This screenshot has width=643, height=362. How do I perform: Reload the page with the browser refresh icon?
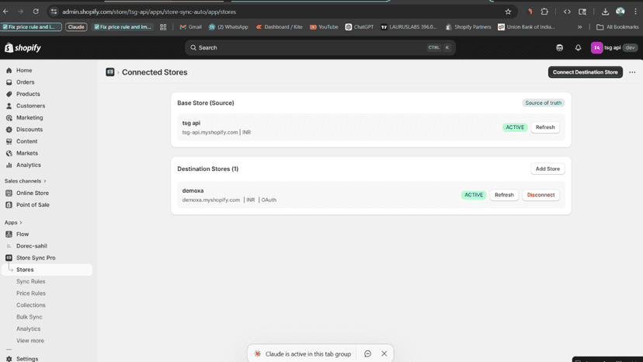[36, 12]
